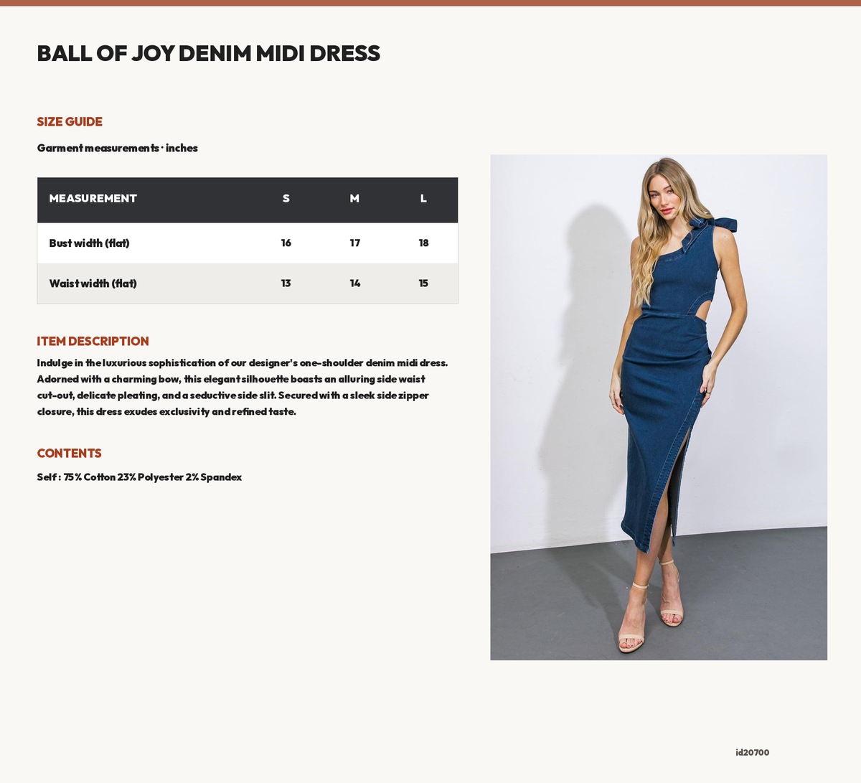Screen dimensions: 861x783
Task: Click bust width value 17 for size M
Action: [x=354, y=243]
